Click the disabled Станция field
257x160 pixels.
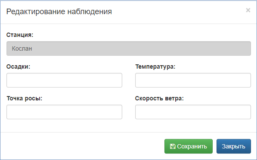click(x=129, y=48)
